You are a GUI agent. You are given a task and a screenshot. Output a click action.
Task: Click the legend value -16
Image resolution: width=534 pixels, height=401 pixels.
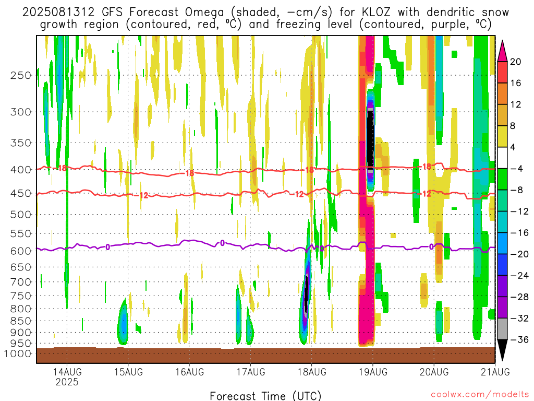519,233
